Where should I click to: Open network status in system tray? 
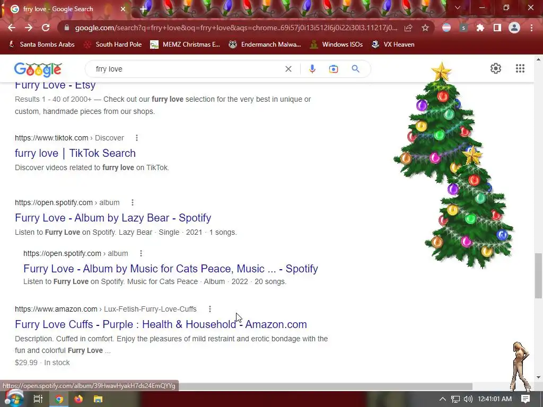[x=456, y=399]
